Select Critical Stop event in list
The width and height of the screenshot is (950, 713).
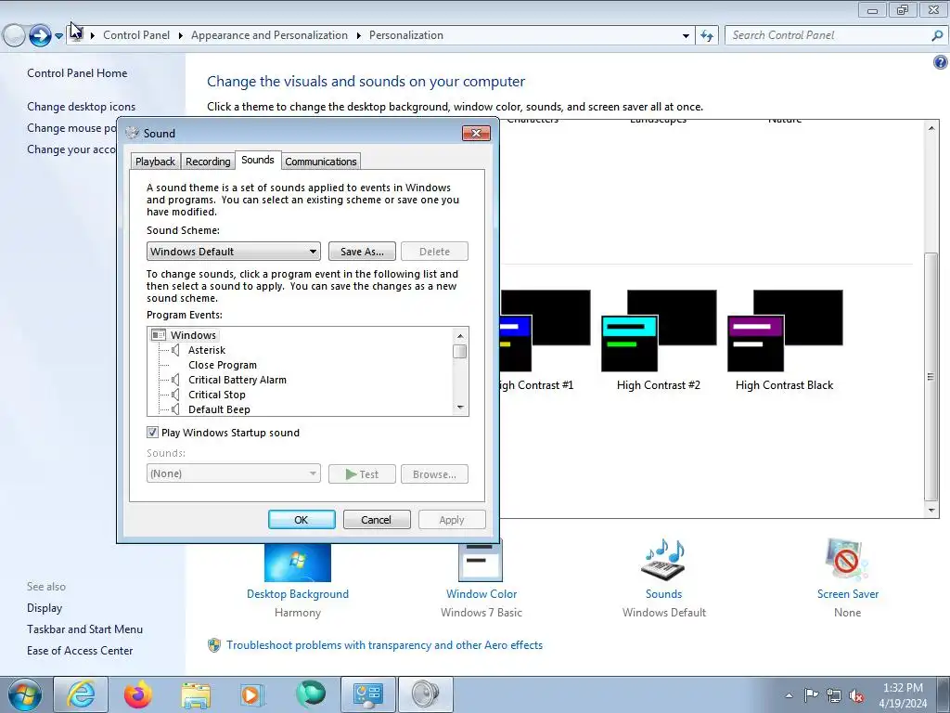tap(217, 395)
